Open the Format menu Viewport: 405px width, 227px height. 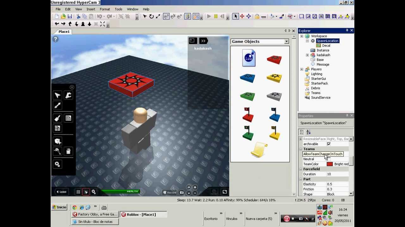click(x=105, y=9)
